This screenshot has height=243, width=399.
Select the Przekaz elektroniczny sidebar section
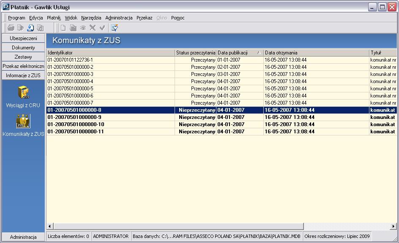(23, 66)
